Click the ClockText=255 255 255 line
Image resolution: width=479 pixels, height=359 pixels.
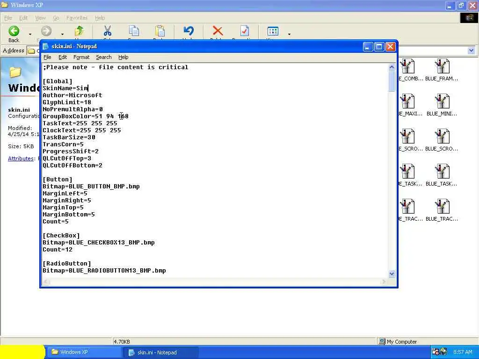81,130
